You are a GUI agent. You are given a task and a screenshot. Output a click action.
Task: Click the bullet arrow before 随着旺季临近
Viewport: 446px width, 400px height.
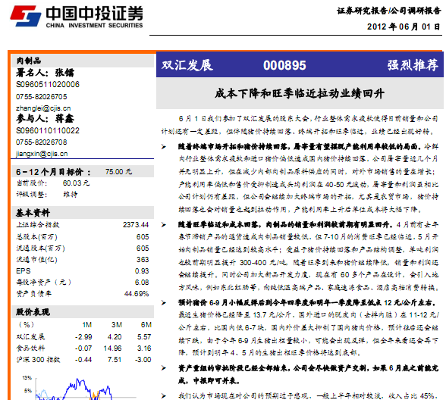click(x=164, y=225)
